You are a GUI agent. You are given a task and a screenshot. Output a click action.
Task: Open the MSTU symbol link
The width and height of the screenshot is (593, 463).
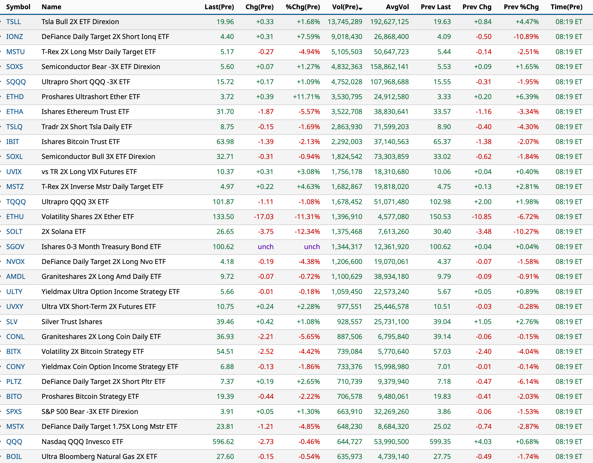(x=15, y=52)
